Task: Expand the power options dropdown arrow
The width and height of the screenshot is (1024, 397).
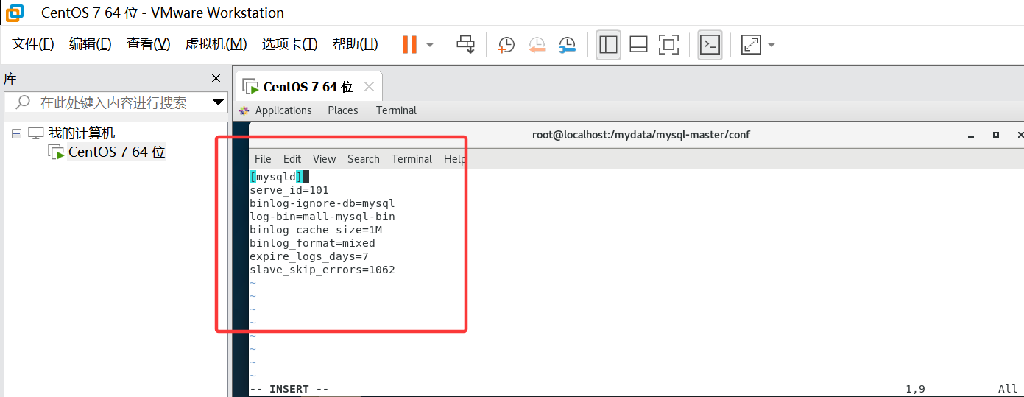Action: click(430, 45)
